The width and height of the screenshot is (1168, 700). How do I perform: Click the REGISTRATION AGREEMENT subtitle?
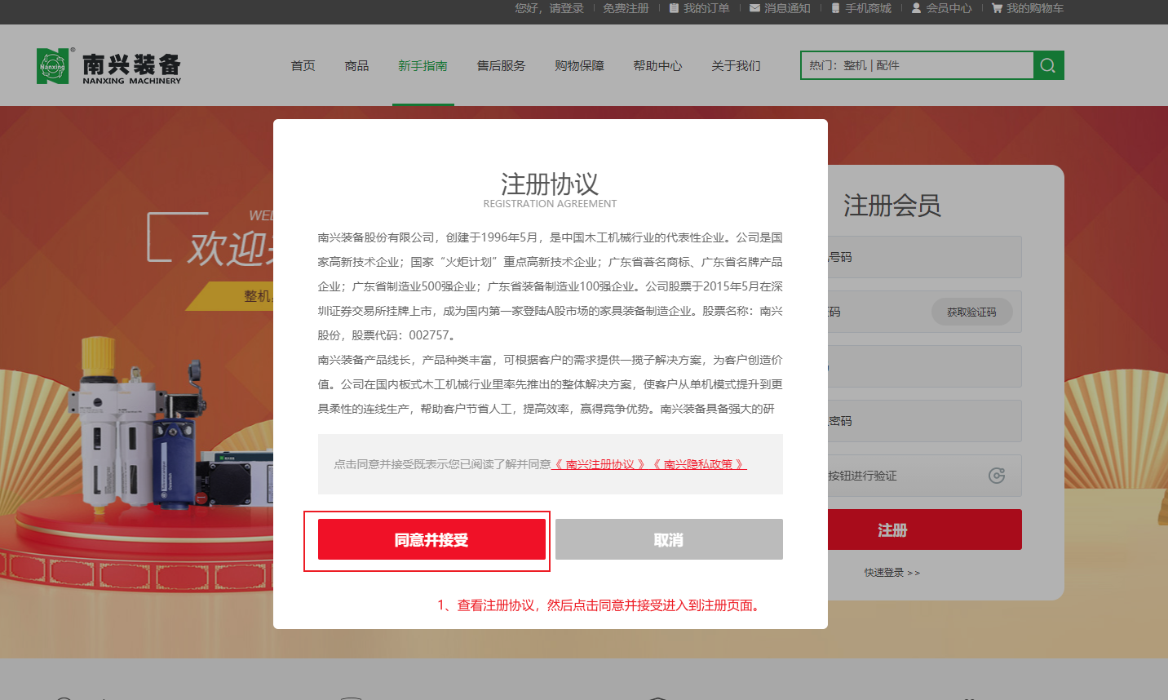[550, 204]
